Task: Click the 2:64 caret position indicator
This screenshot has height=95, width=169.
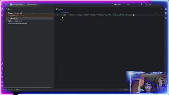Action: tap(121, 90)
